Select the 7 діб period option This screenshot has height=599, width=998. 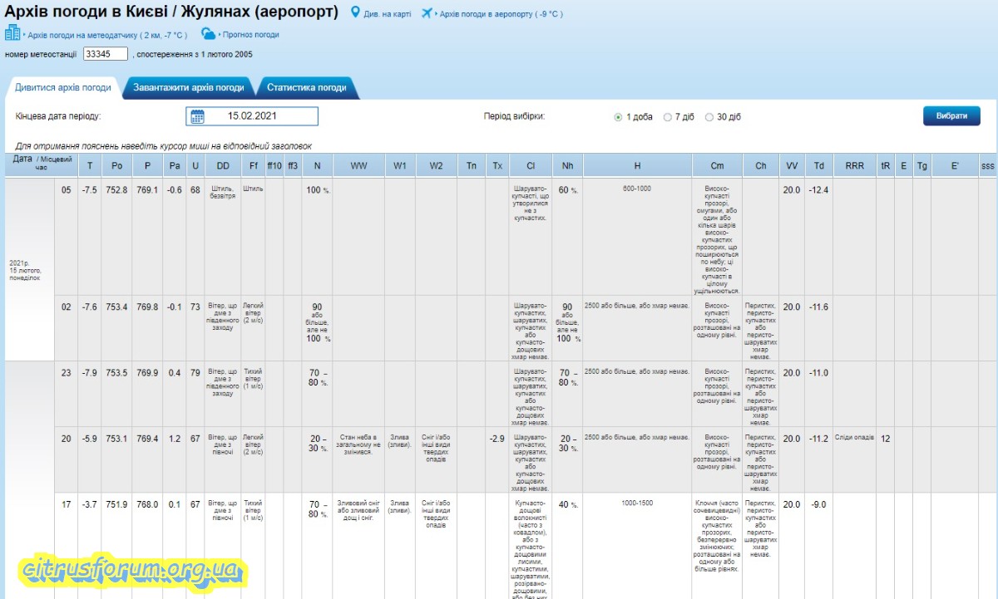pyautogui.click(x=668, y=117)
